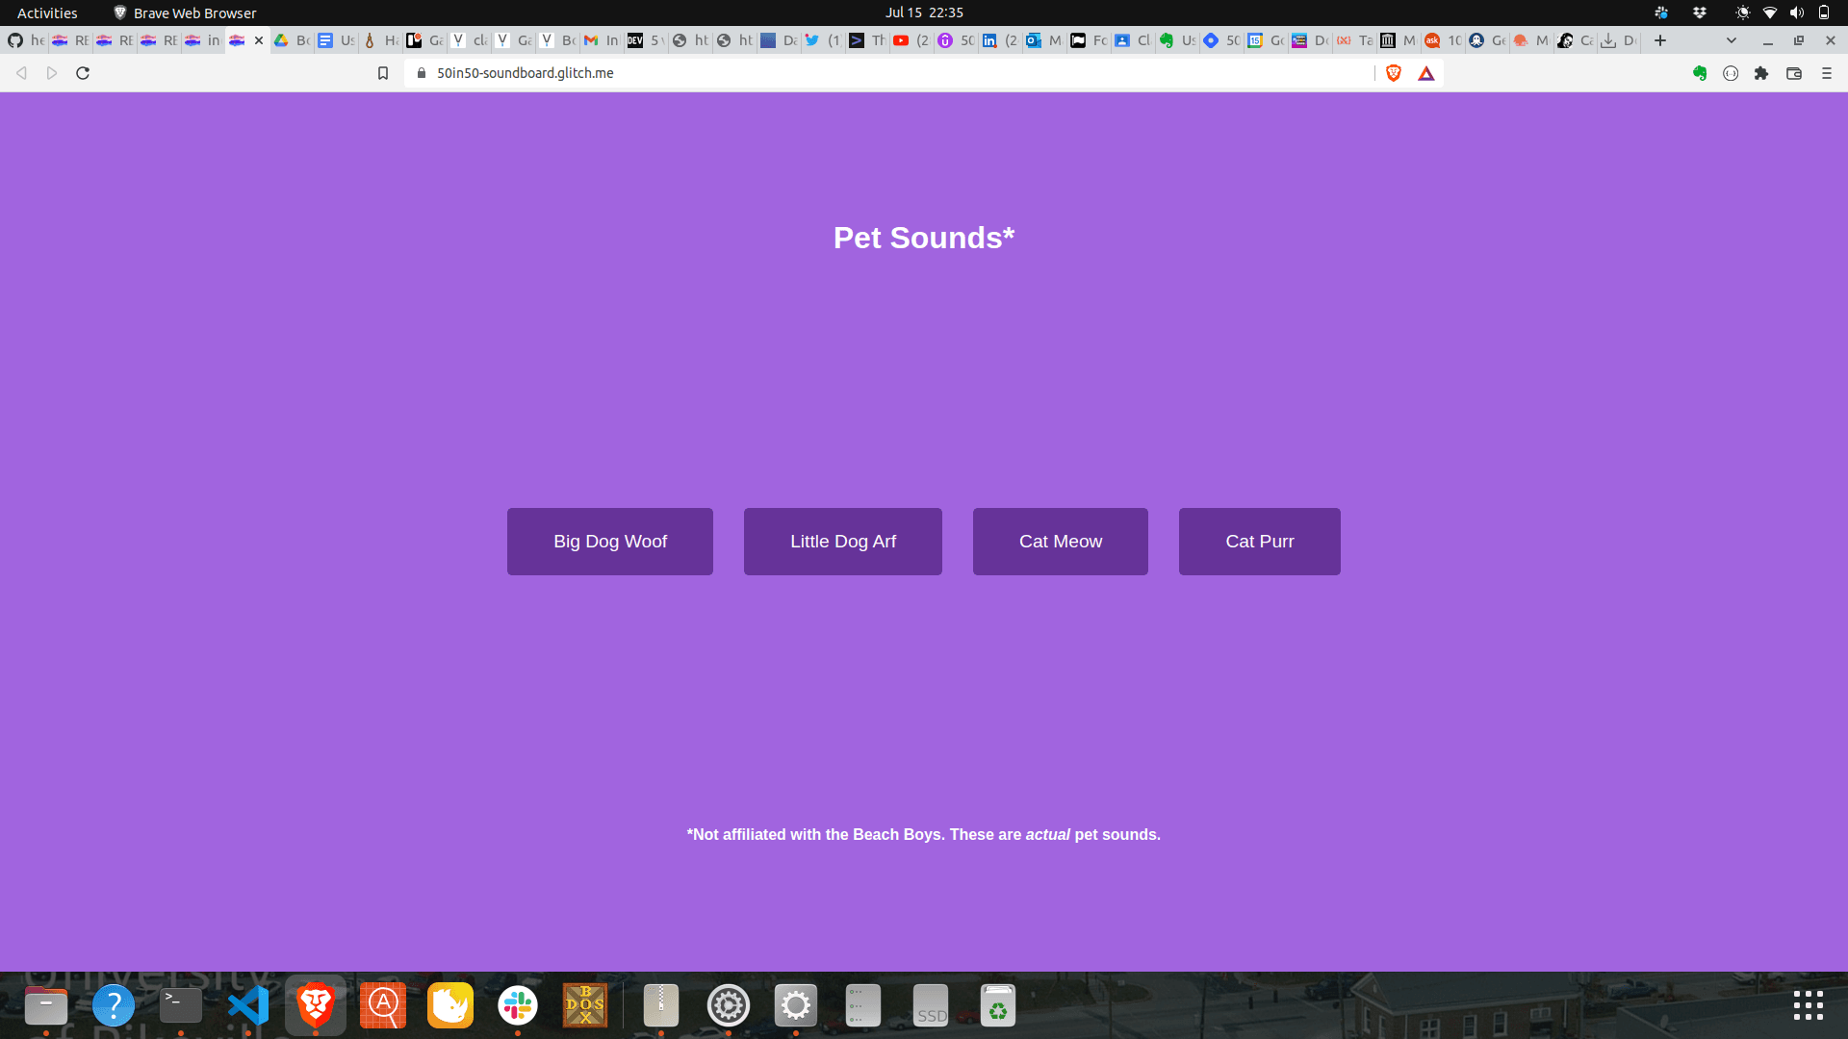
Task: Launch Visual Studio Code from the dock
Action: [x=248, y=1006]
